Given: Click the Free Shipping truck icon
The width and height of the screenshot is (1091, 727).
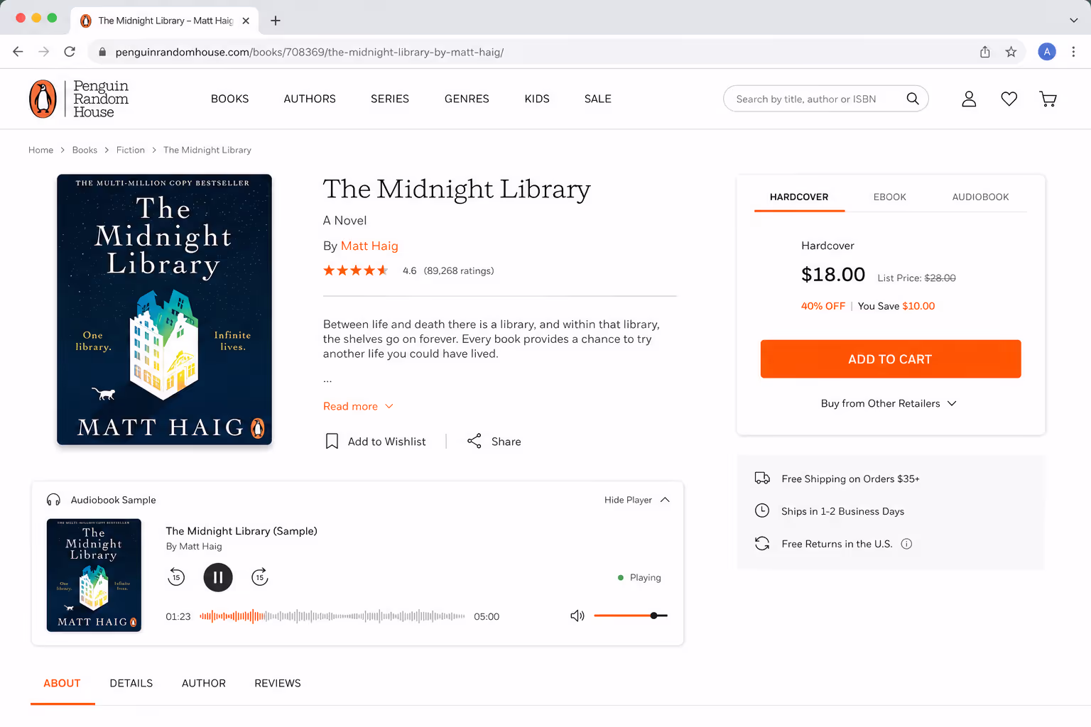Looking at the screenshot, I should 762,479.
